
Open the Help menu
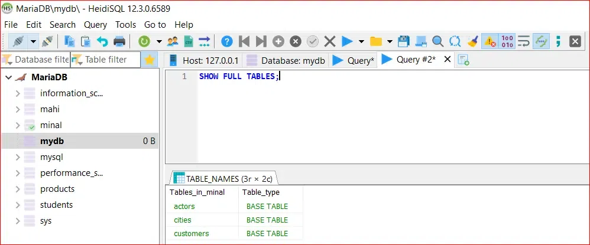coord(184,25)
